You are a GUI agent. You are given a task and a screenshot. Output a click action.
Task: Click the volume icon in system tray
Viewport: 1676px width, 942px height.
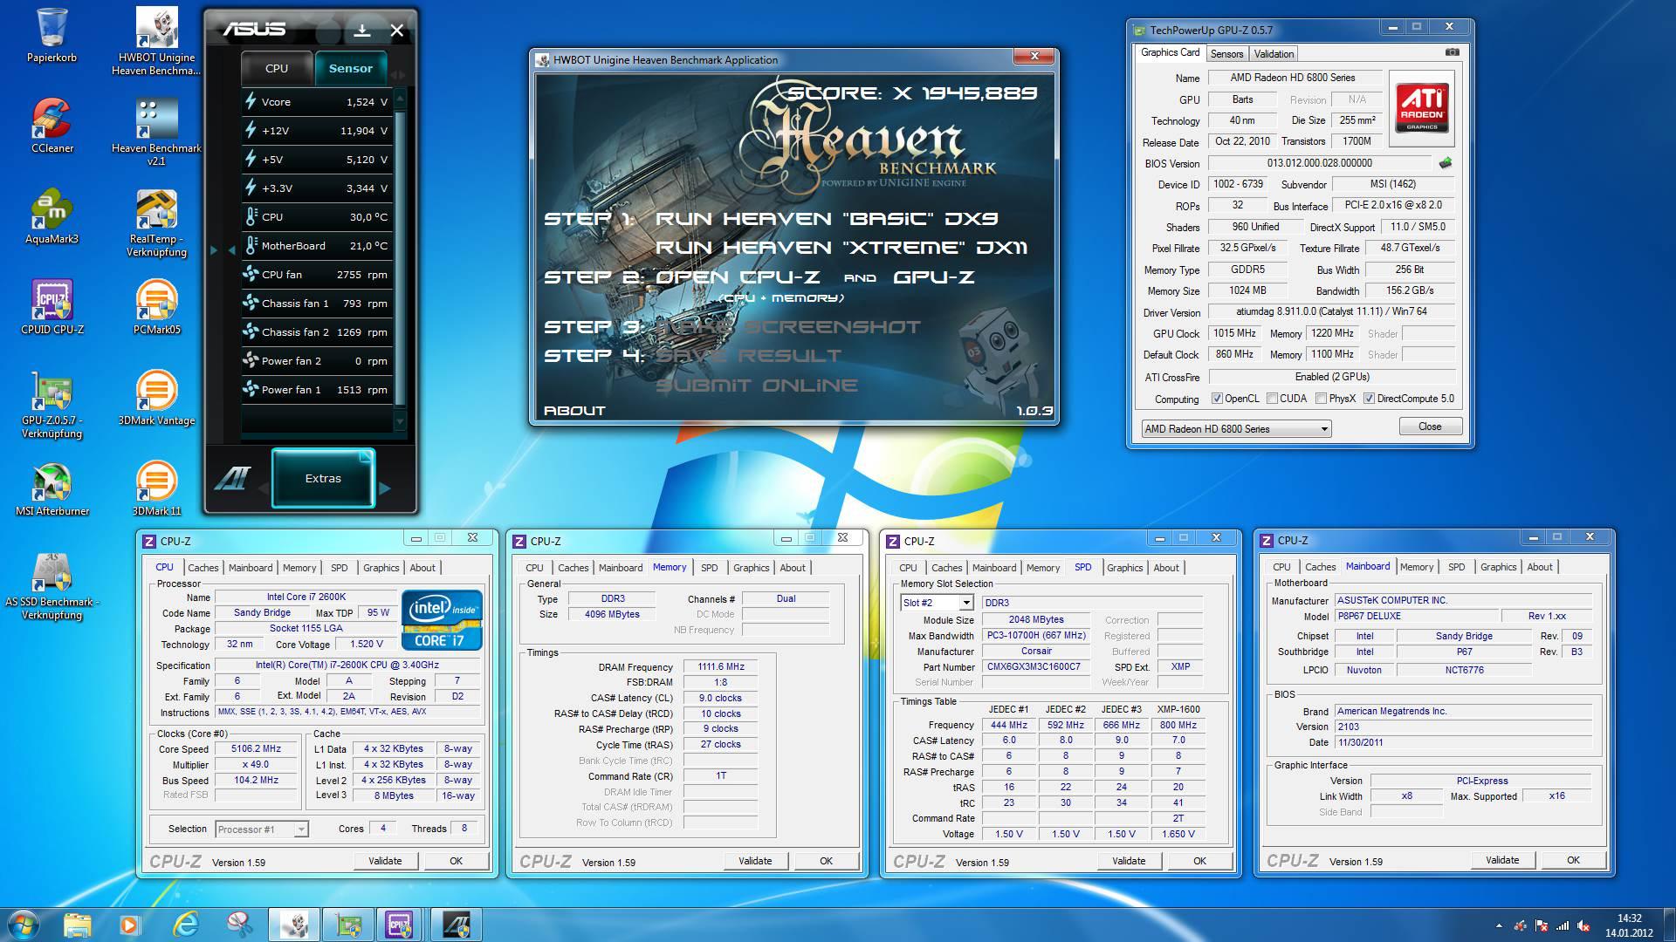[1583, 926]
